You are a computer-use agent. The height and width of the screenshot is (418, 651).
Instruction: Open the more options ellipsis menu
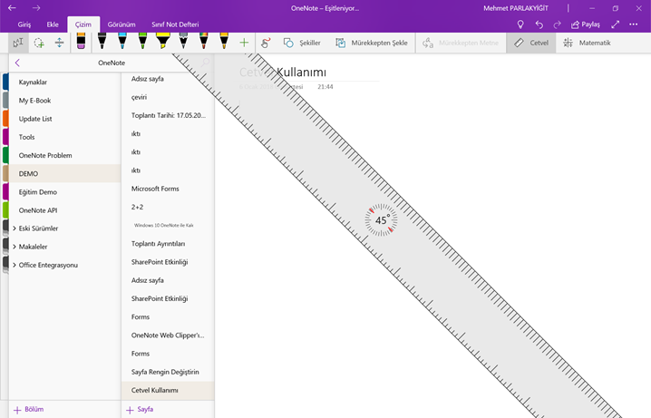634,24
